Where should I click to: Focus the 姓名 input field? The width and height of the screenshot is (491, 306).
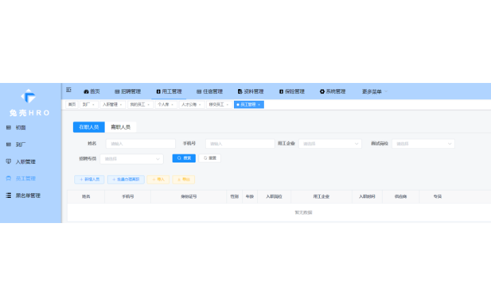tap(140, 143)
